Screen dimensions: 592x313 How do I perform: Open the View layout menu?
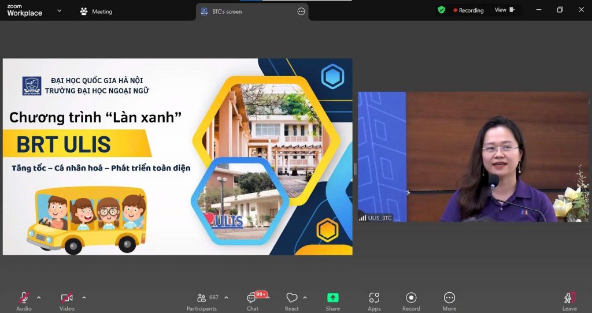click(x=504, y=10)
